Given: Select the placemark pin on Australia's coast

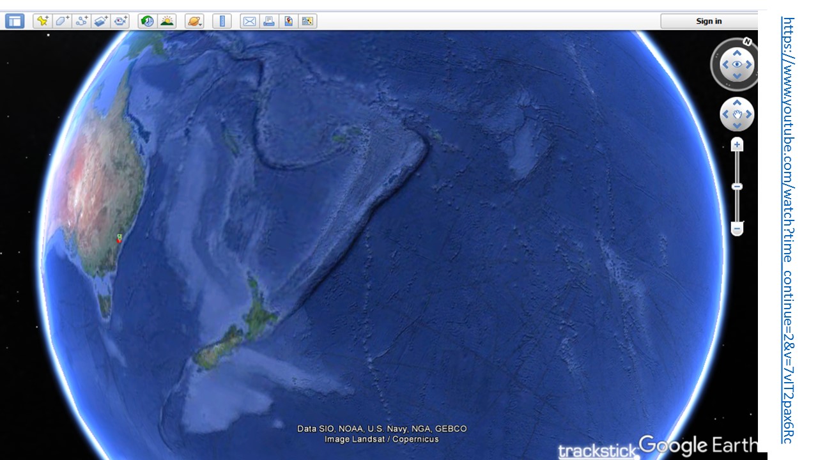Looking at the screenshot, I should [x=119, y=238].
